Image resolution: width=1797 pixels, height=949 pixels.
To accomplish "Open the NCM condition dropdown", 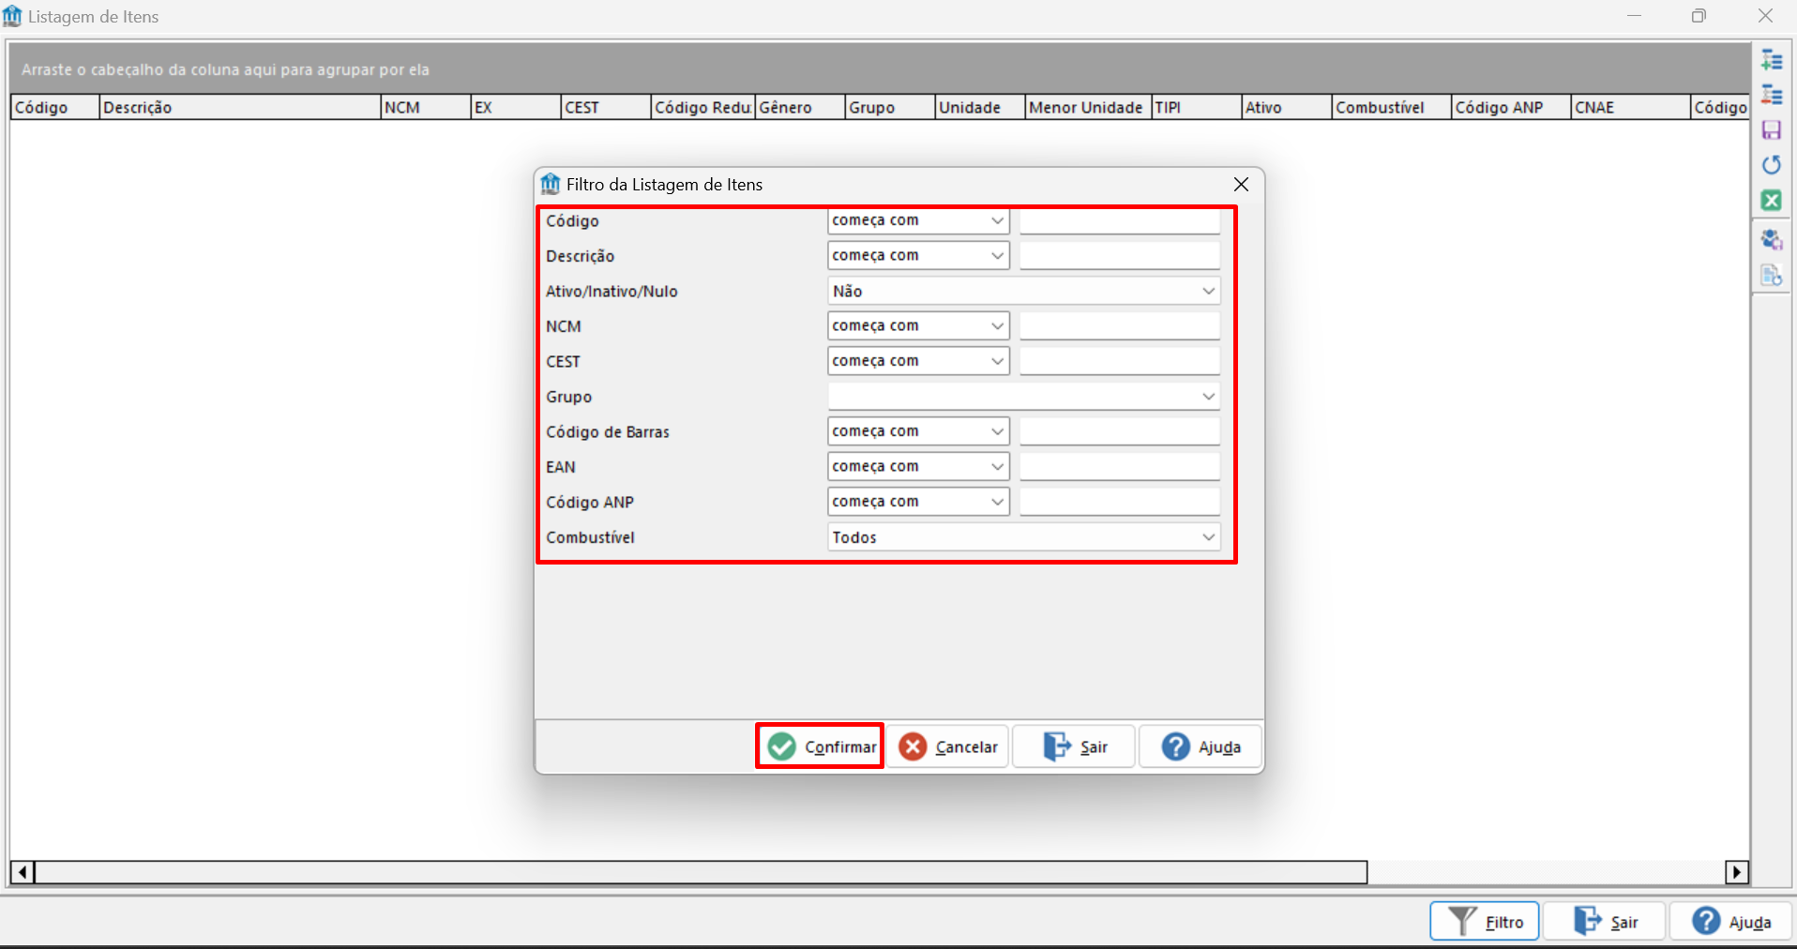I will [918, 325].
